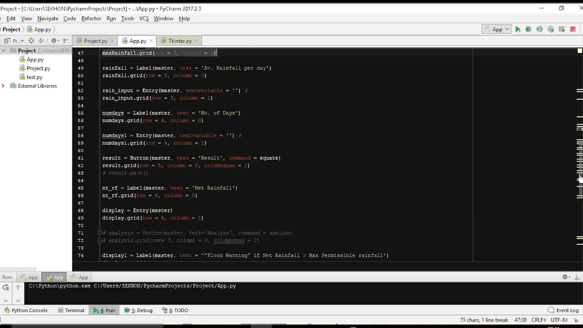583x328 pixels.
Task: Close the Project.py editor tab
Action: tap(113, 41)
